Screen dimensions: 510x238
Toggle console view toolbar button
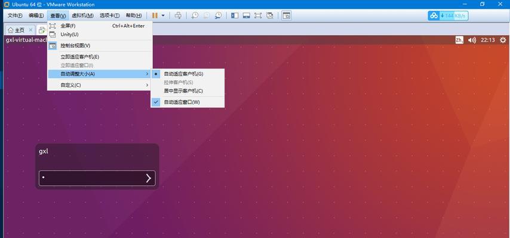286,15
